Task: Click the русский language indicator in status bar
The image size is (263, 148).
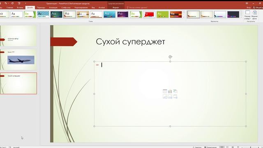Action: coord(16,147)
